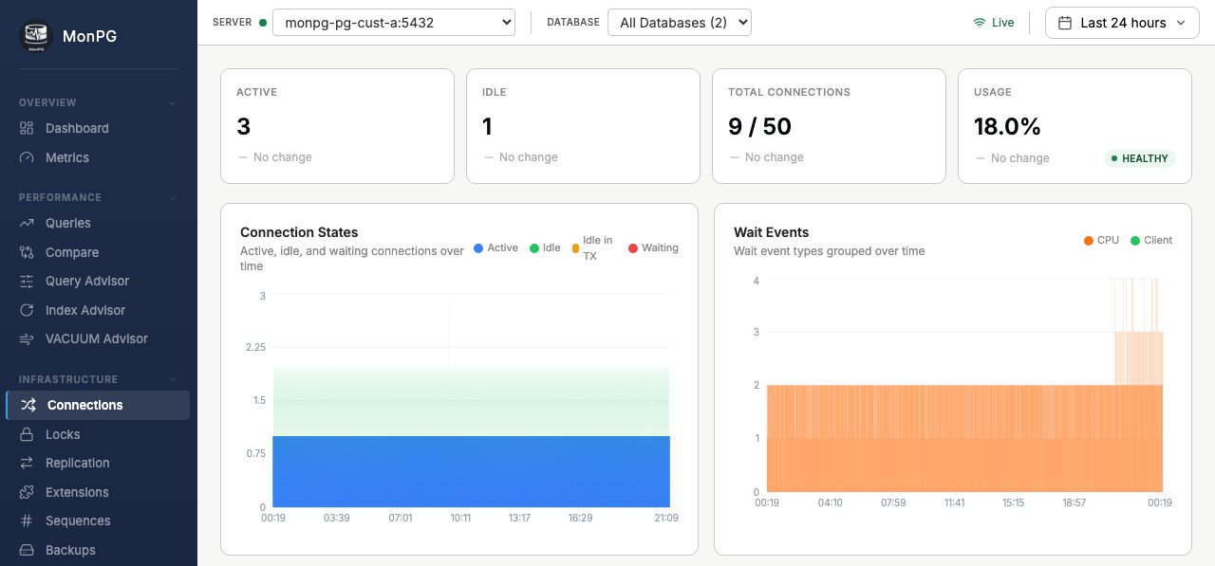Click the Connections shuffle icon
Screen dimensions: 1215x566
28,406
